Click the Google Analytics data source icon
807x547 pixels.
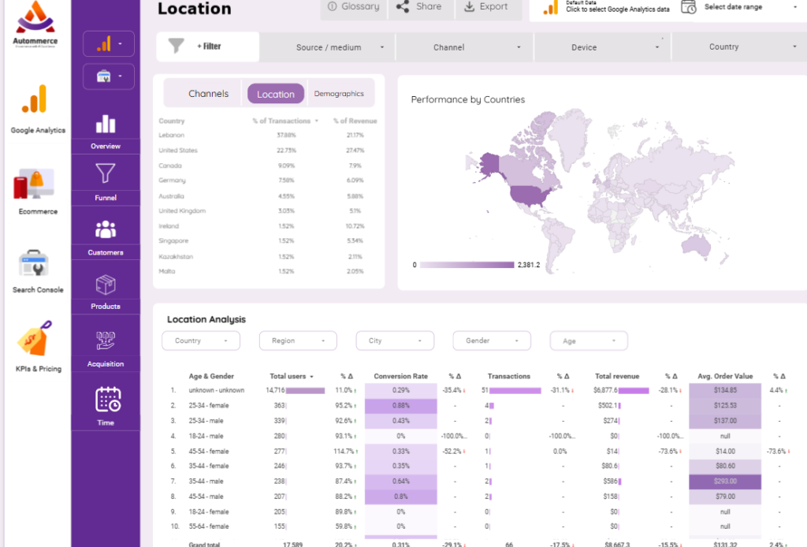[x=551, y=7]
